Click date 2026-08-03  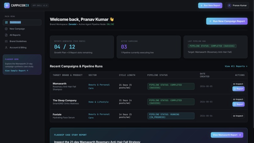pyautogui.click(x=206, y=102)
